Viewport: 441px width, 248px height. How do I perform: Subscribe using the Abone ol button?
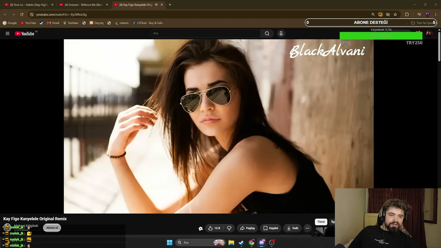point(52,228)
